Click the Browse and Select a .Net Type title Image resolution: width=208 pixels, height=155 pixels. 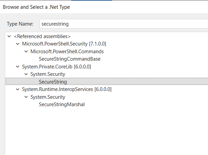(x=36, y=7)
